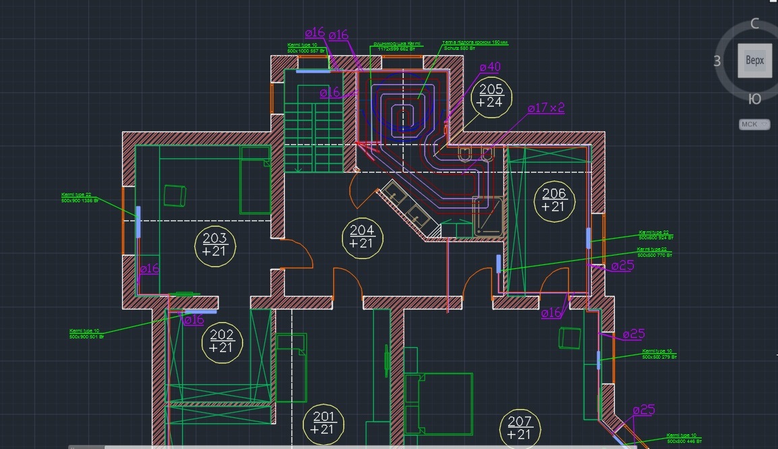The width and height of the screenshot is (778, 449).
Task: Click the north compass letter С on ViewCube
Action: pos(755,24)
